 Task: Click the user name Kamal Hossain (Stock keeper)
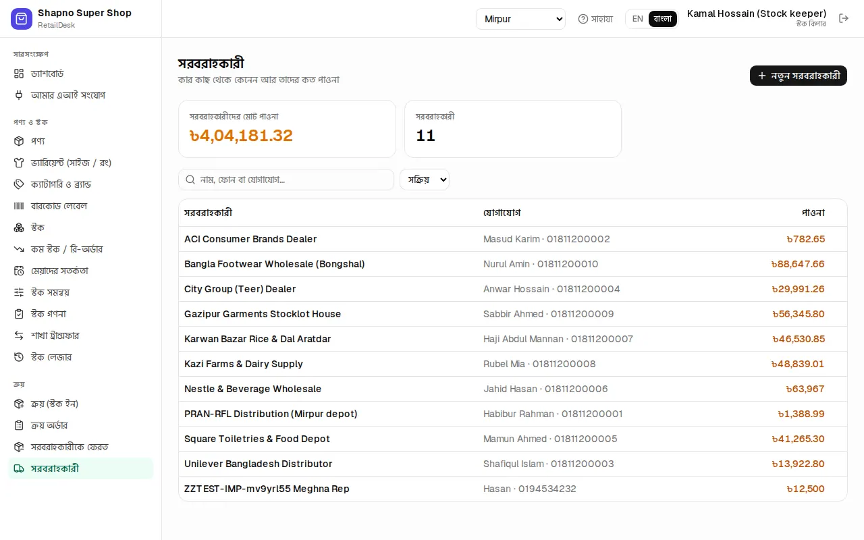[757, 13]
